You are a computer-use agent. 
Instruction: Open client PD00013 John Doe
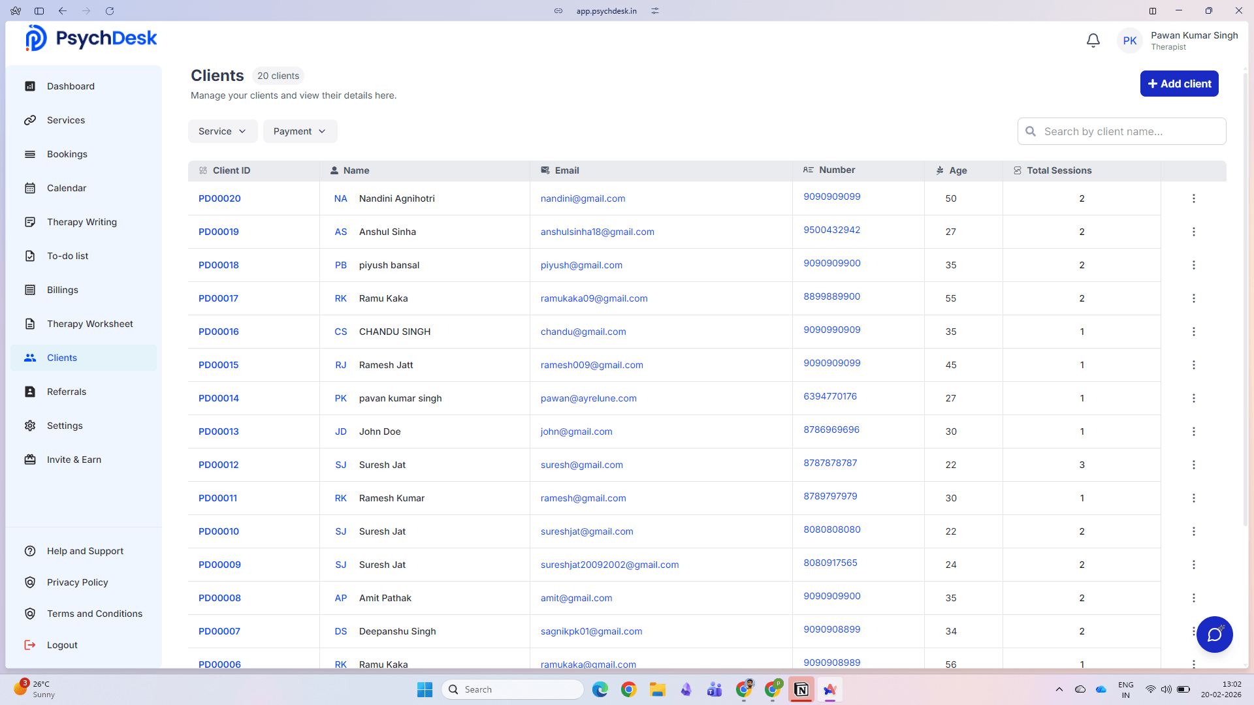[x=219, y=431]
